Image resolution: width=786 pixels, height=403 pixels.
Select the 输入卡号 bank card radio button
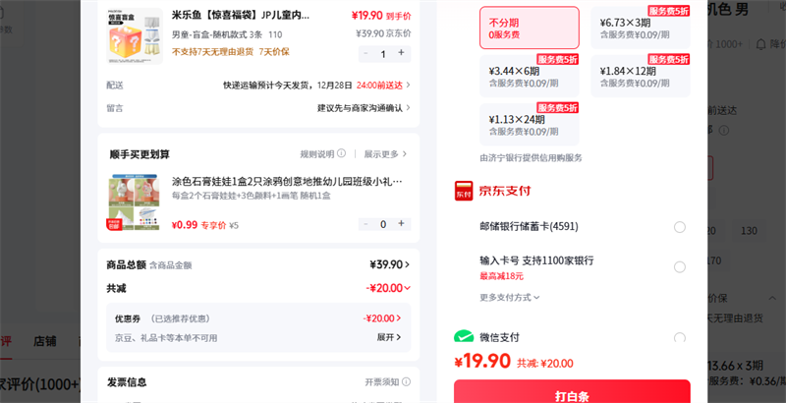[680, 266]
